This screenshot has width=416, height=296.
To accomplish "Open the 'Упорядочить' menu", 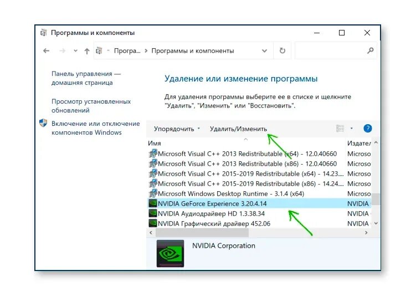I will (177, 129).
